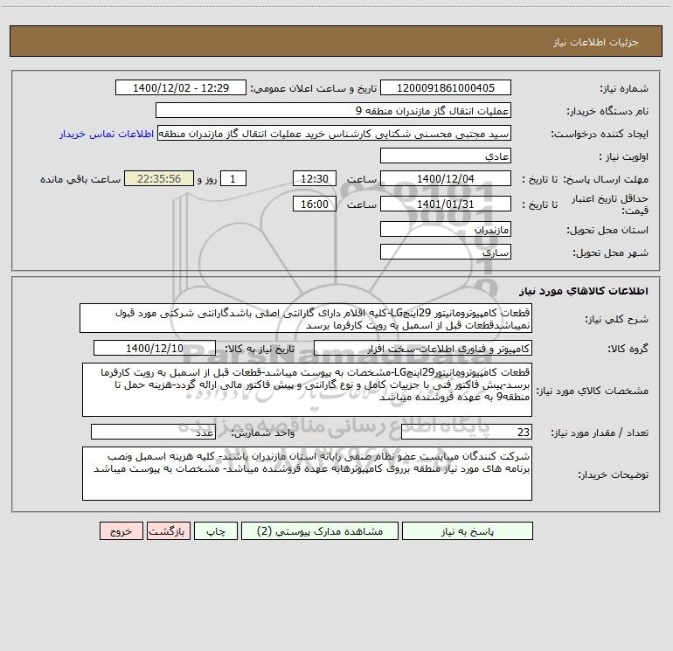The width and height of the screenshot is (673, 651).
Task: Click the label 'حداقل تاریخ اعتبار قیمت:'
Action: (610, 204)
